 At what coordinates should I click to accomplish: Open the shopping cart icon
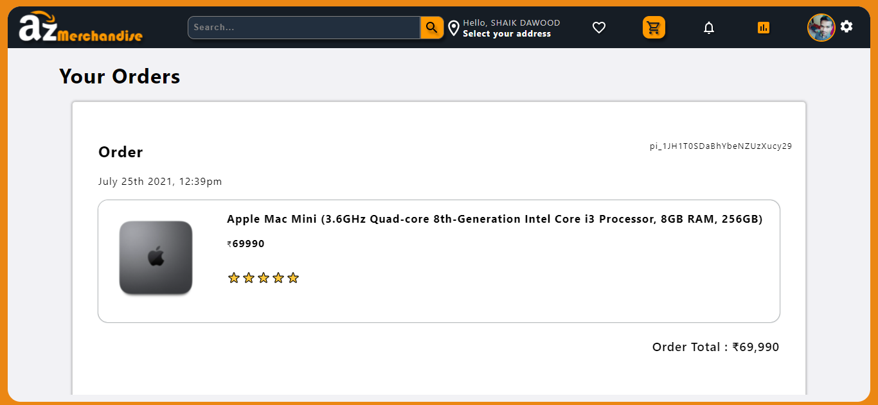click(x=654, y=28)
